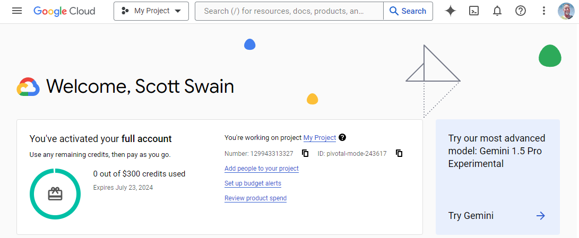This screenshot has width=579, height=238.
Task: Click the Google Cloud logo
Action: (x=65, y=11)
